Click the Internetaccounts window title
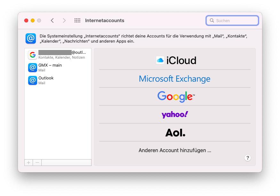Viewport: 280px width, 196px height. pos(105,20)
